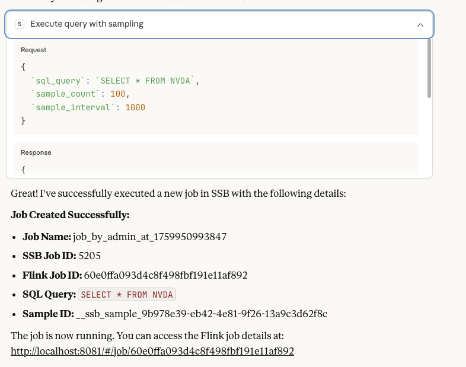Click the tool panel vertical scrollbar thumb

point(429,68)
